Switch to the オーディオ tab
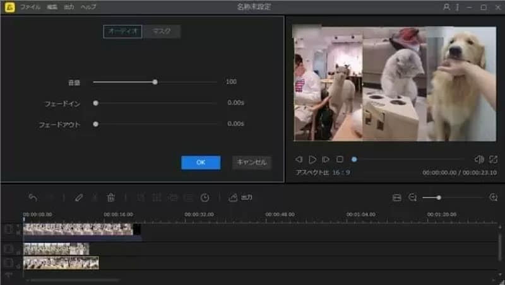 coord(122,32)
